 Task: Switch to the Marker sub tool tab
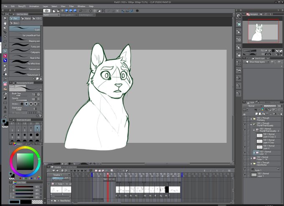(x=26, y=18)
